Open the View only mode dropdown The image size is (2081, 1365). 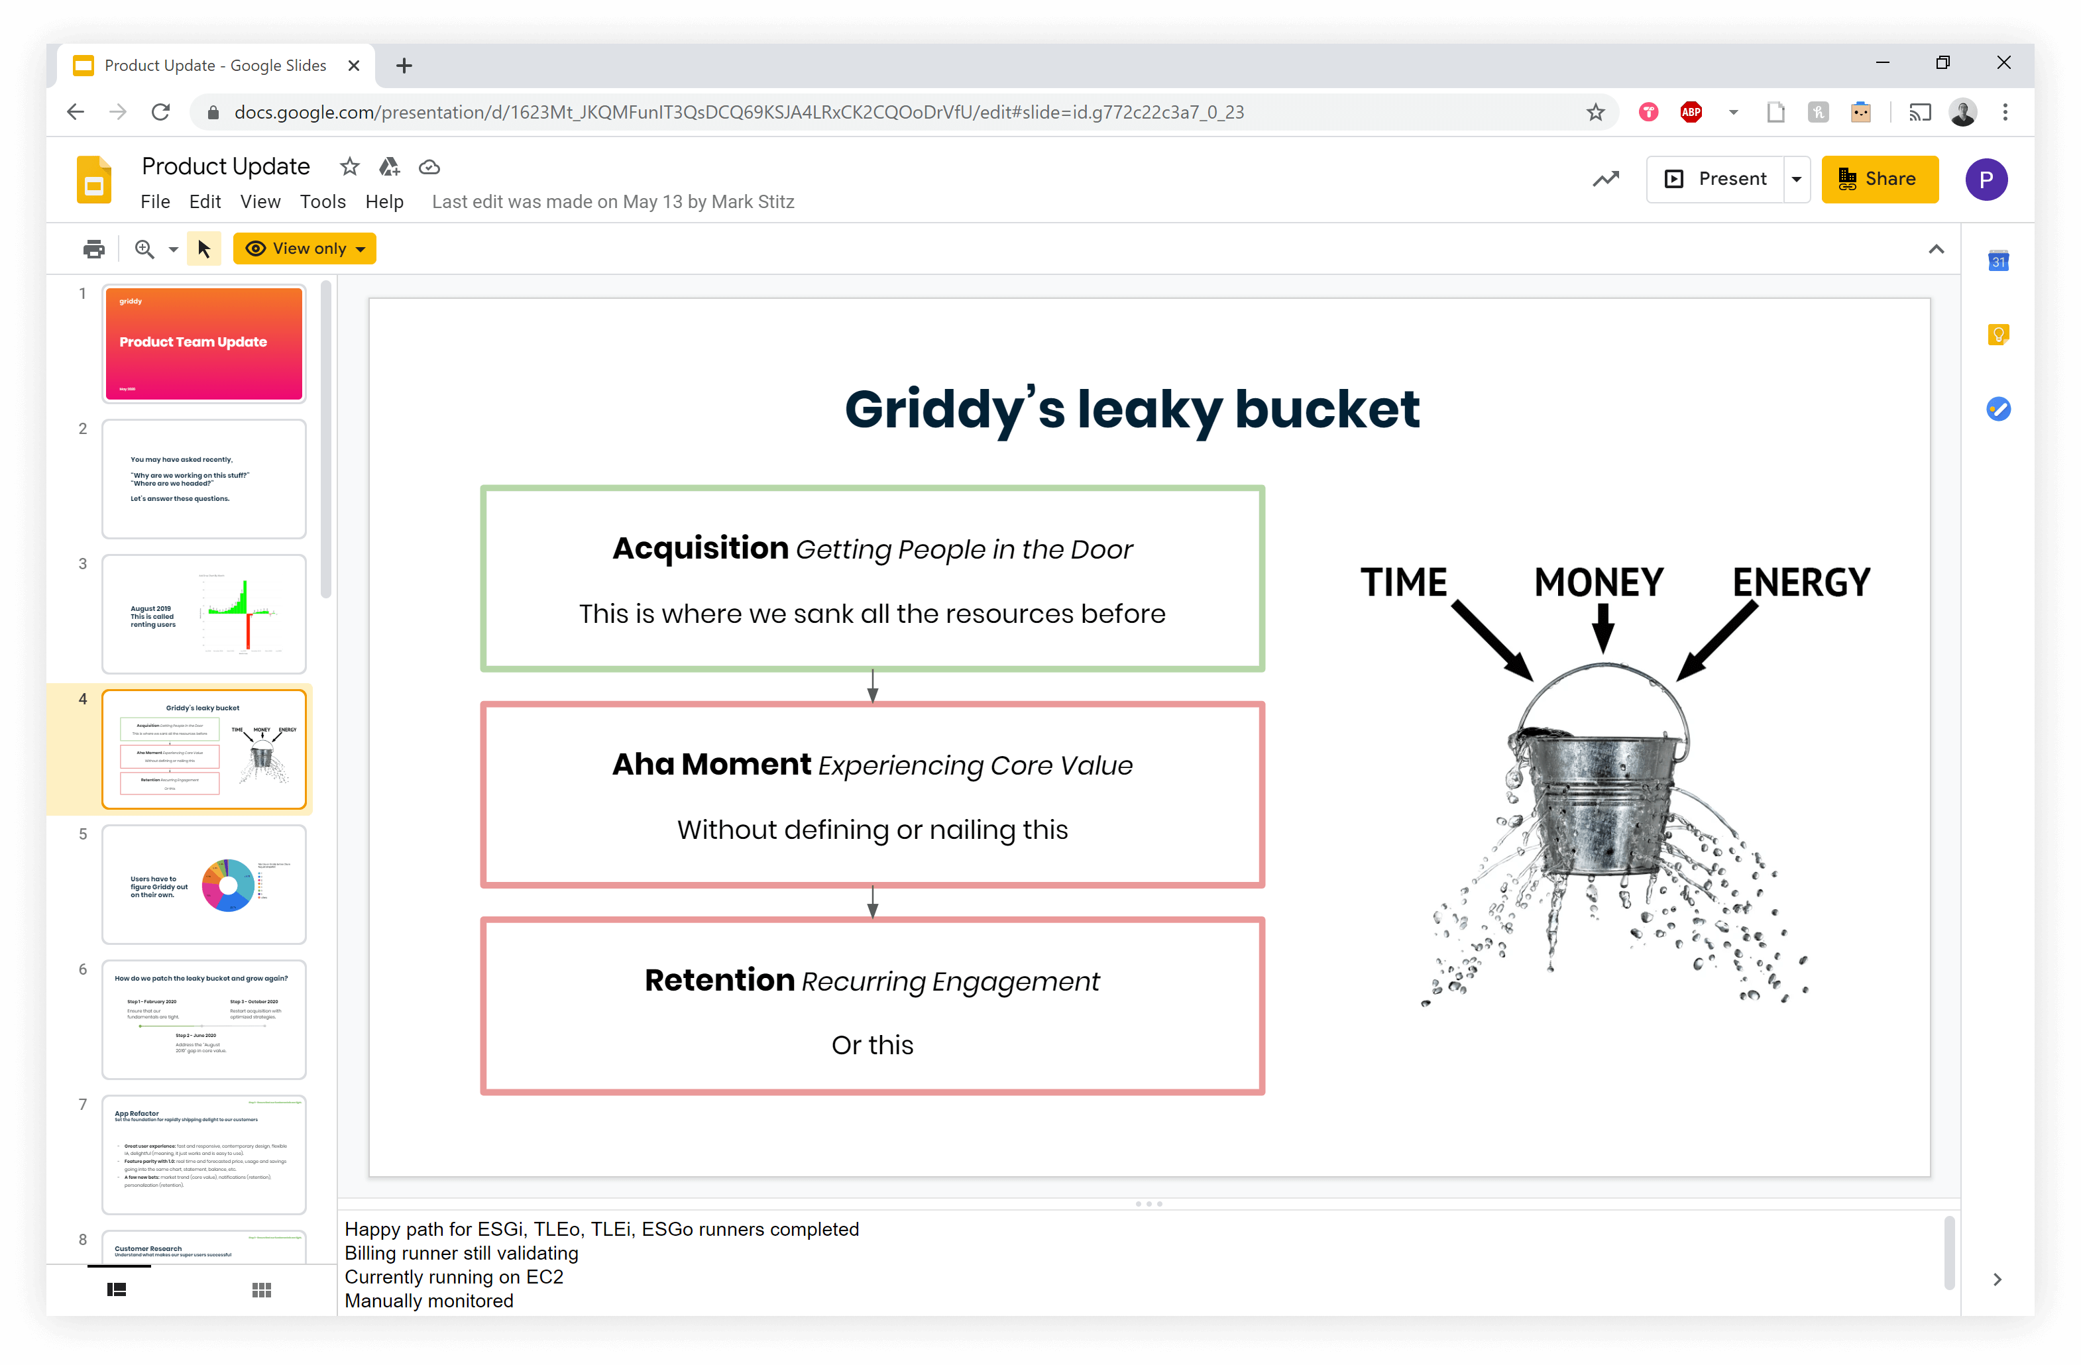[x=304, y=249]
